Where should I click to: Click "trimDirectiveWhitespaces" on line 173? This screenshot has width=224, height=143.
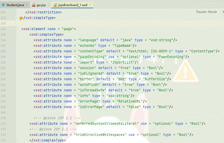coord(100,135)
